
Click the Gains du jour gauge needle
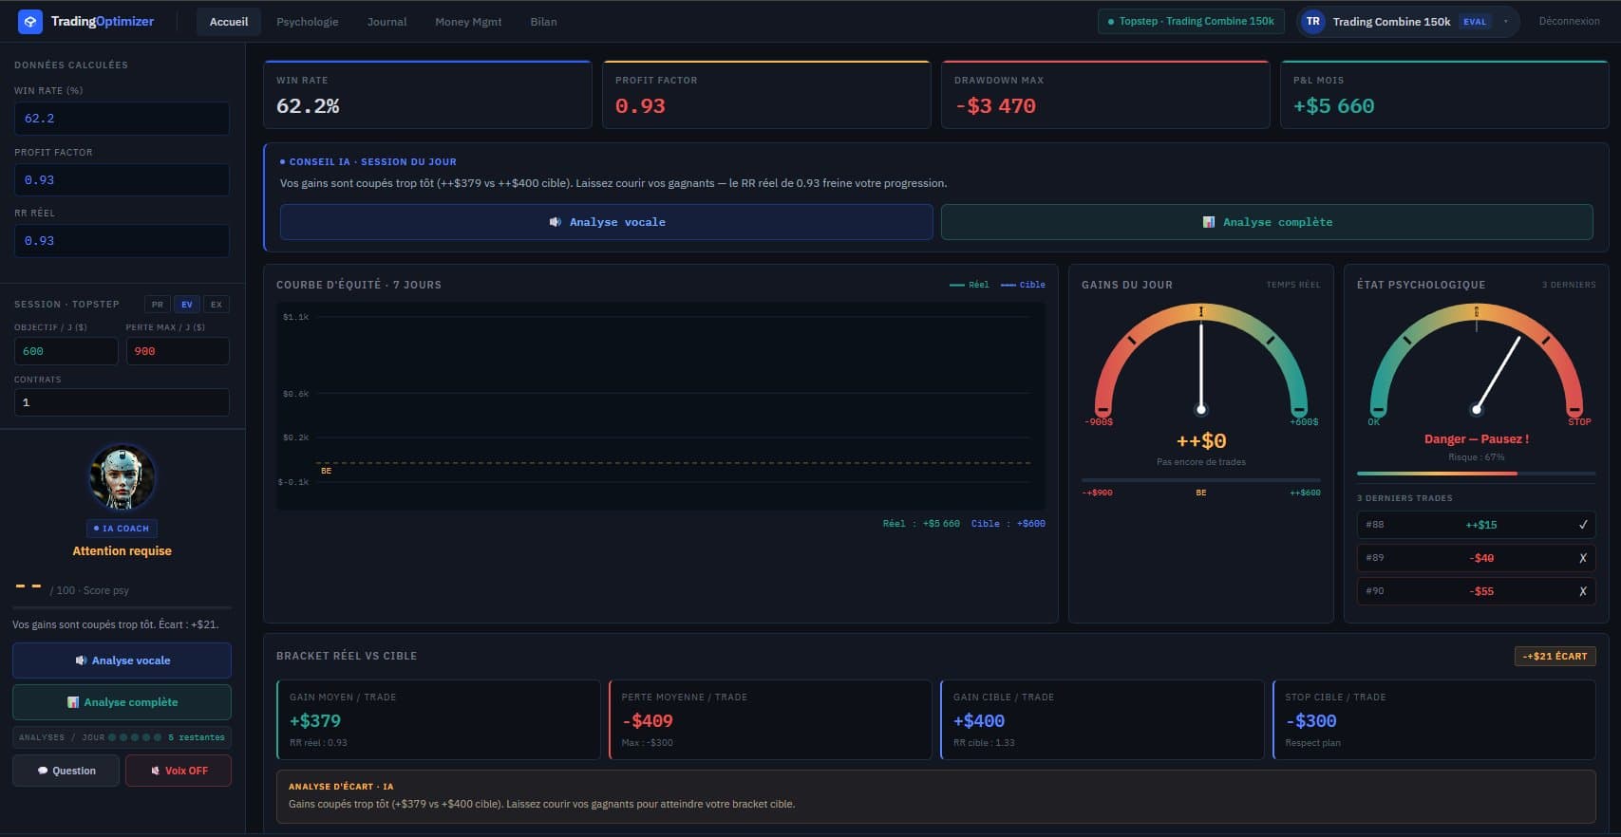tap(1201, 365)
